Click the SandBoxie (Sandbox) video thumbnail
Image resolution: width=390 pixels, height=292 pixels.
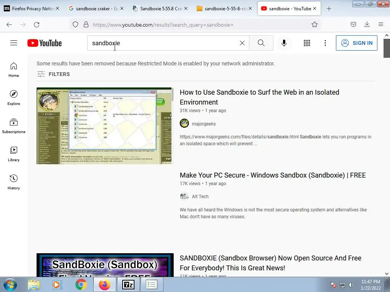pyautogui.click(x=105, y=265)
